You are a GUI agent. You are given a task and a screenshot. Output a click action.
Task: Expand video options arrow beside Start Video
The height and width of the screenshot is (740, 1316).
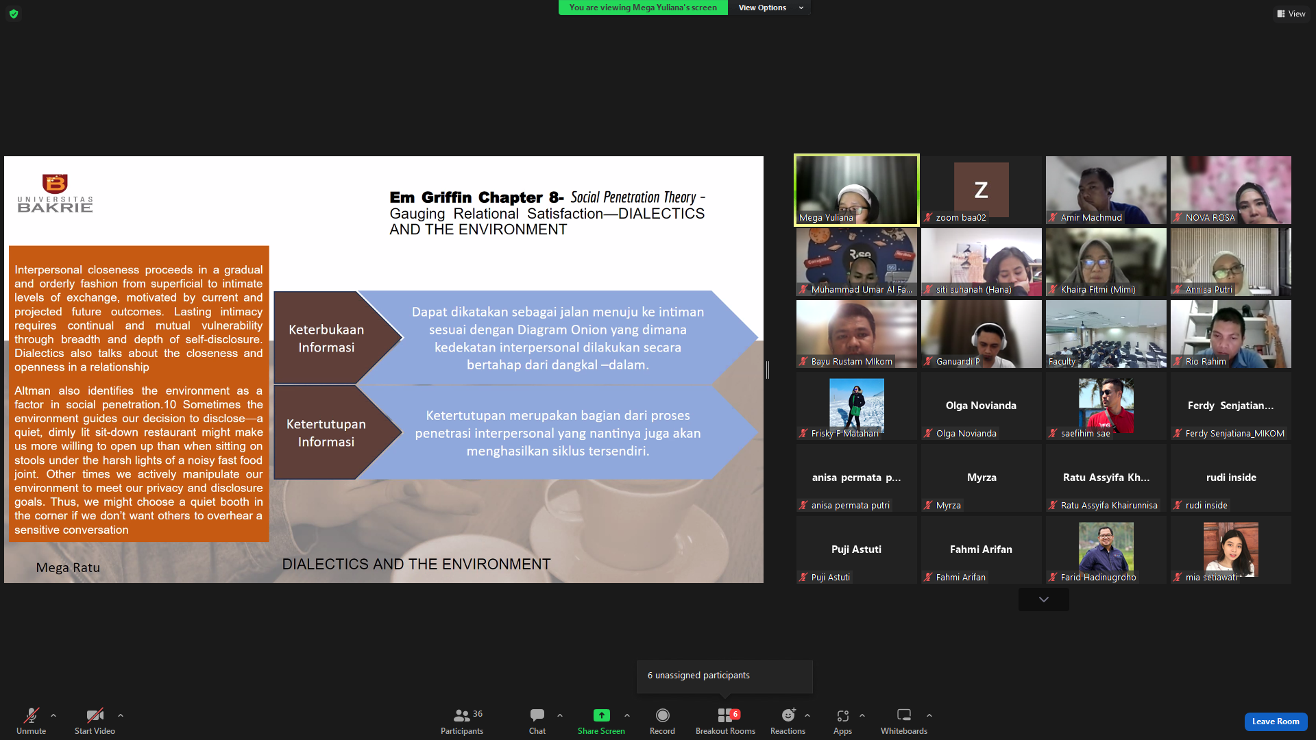(121, 715)
